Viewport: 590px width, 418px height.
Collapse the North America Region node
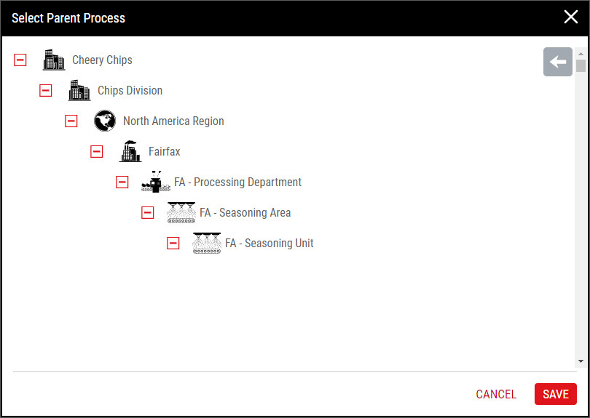[71, 121]
